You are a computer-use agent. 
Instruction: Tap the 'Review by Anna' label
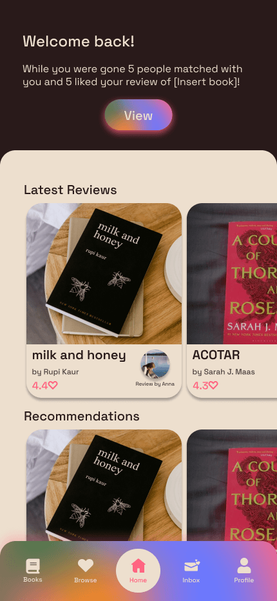(x=155, y=384)
